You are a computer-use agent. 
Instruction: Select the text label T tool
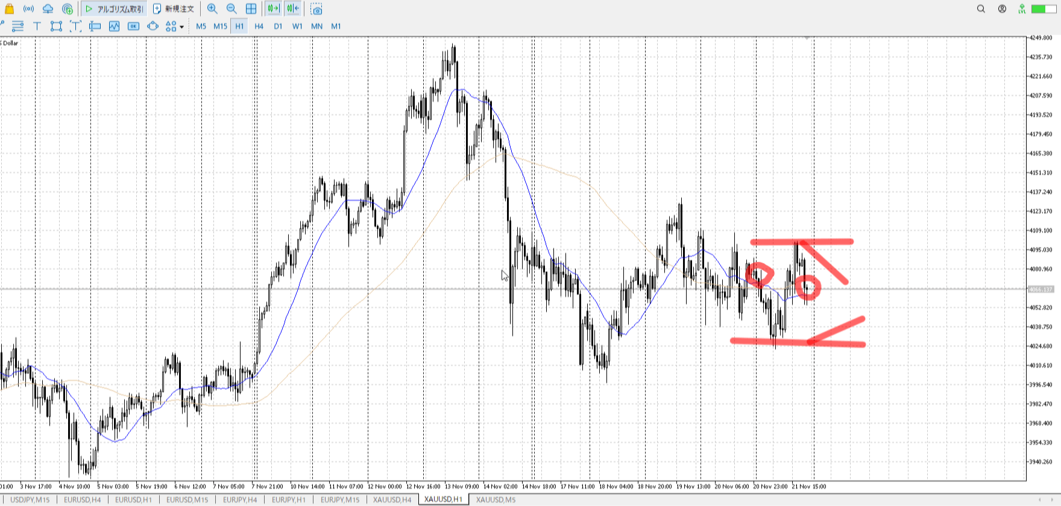37,26
